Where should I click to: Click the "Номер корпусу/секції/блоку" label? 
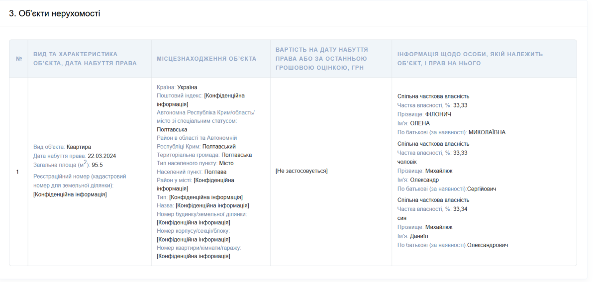tap(193, 231)
